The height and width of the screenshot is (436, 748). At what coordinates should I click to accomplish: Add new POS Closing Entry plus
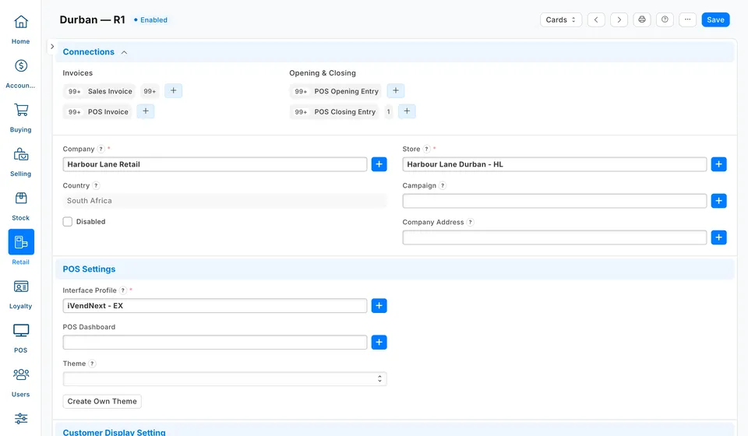(407, 111)
